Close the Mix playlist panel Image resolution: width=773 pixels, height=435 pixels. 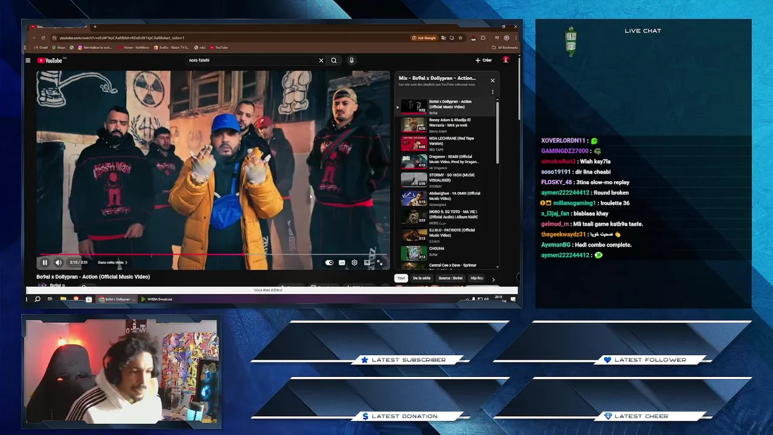pyautogui.click(x=492, y=80)
